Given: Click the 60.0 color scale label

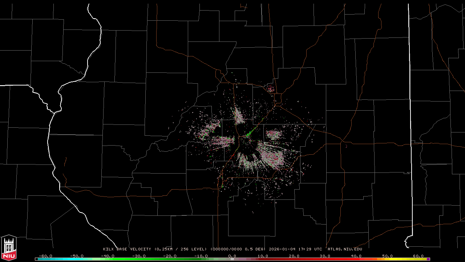Looking at the screenshot, I should coord(418,256).
